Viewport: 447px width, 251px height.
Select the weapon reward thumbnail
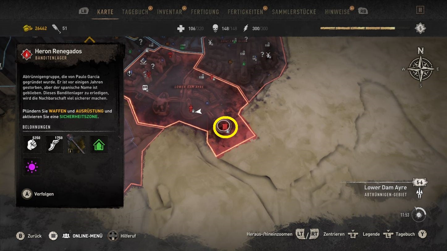pyautogui.click(x=76, y=145)
